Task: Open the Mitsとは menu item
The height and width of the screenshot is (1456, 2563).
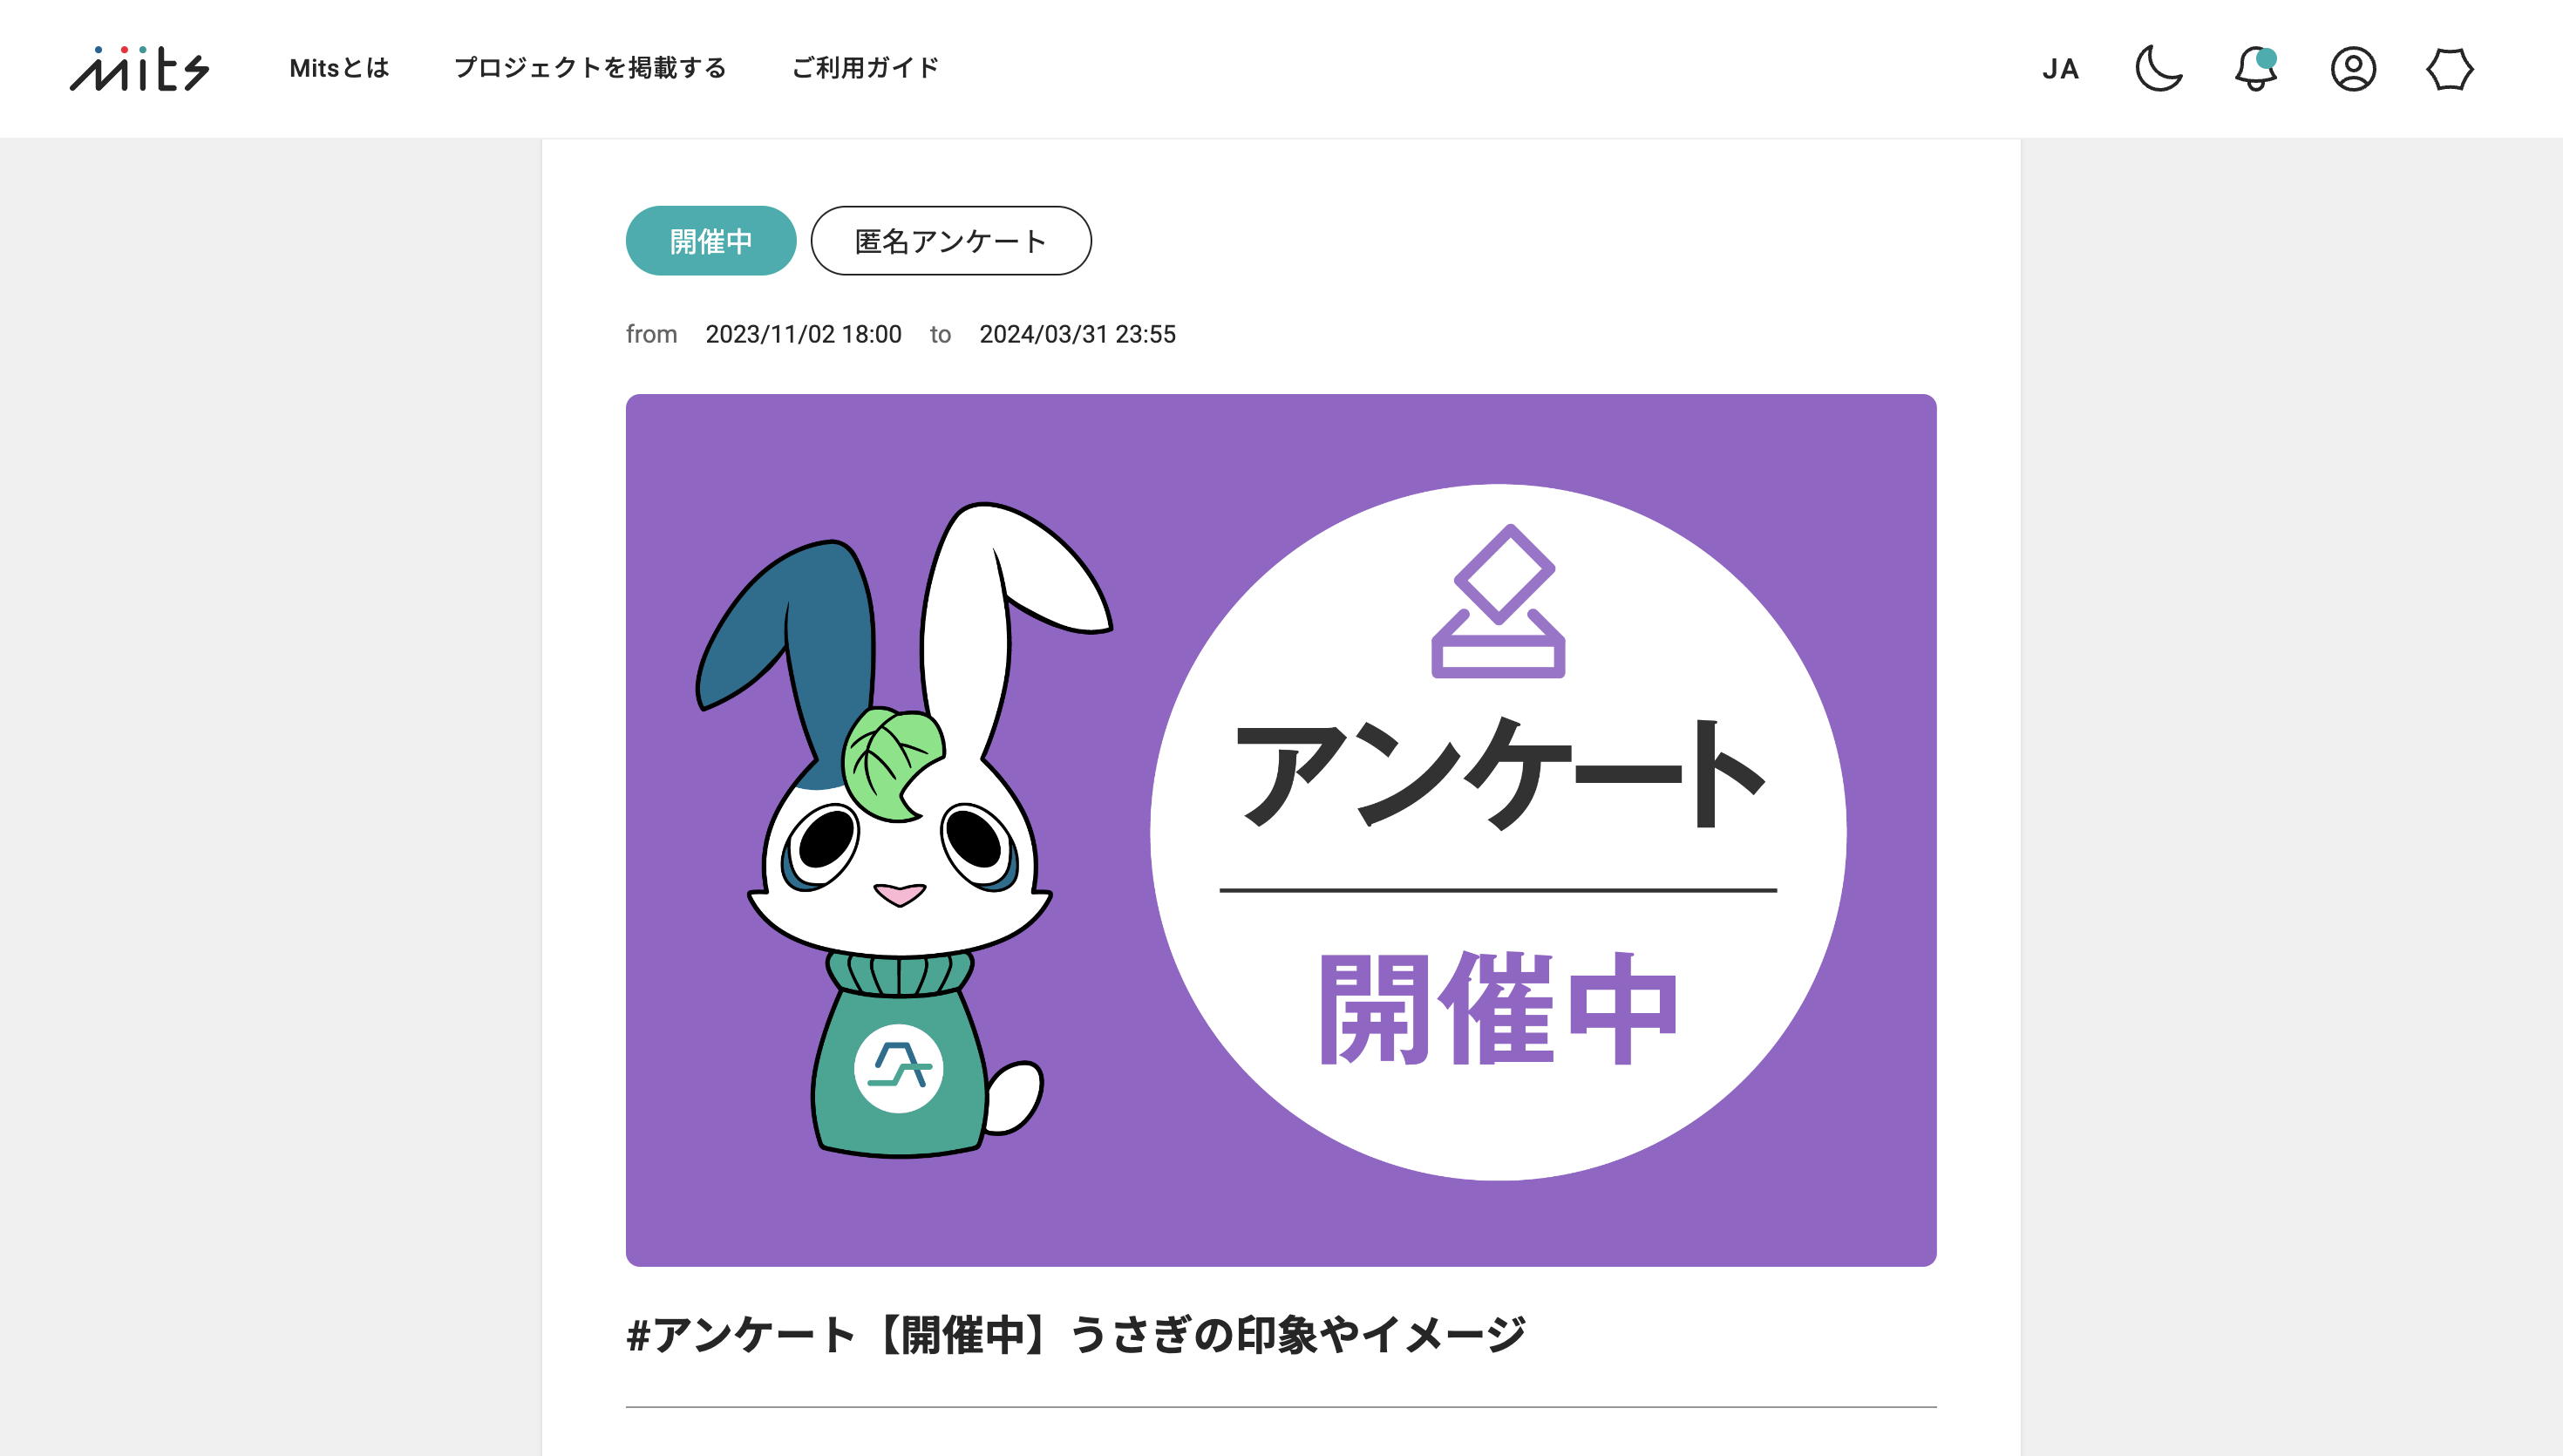Action: (339, 68)
